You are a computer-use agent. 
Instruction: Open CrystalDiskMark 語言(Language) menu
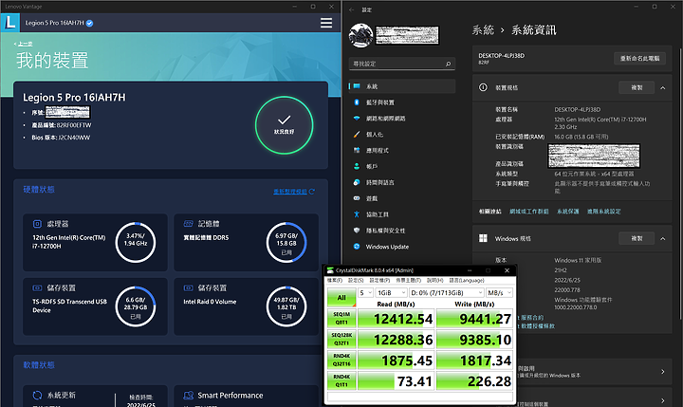tap(467, 280)
